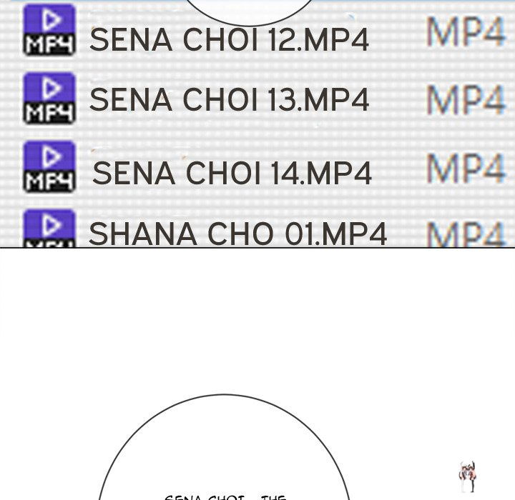Click the play triangle on SHANA CHO 01 icon
The image size is (515, 500).
tap(51, 225)
